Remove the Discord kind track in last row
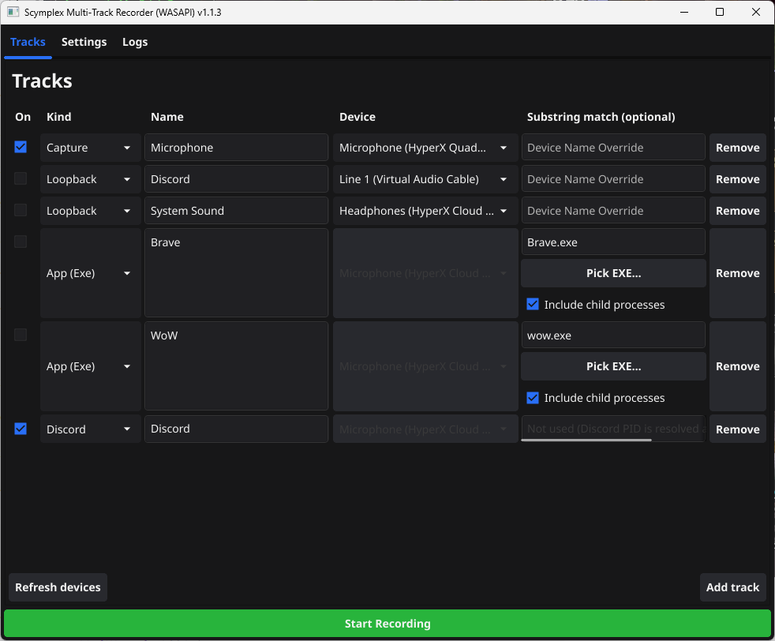The height and width of the screenshot is (641, 775). 737,429
